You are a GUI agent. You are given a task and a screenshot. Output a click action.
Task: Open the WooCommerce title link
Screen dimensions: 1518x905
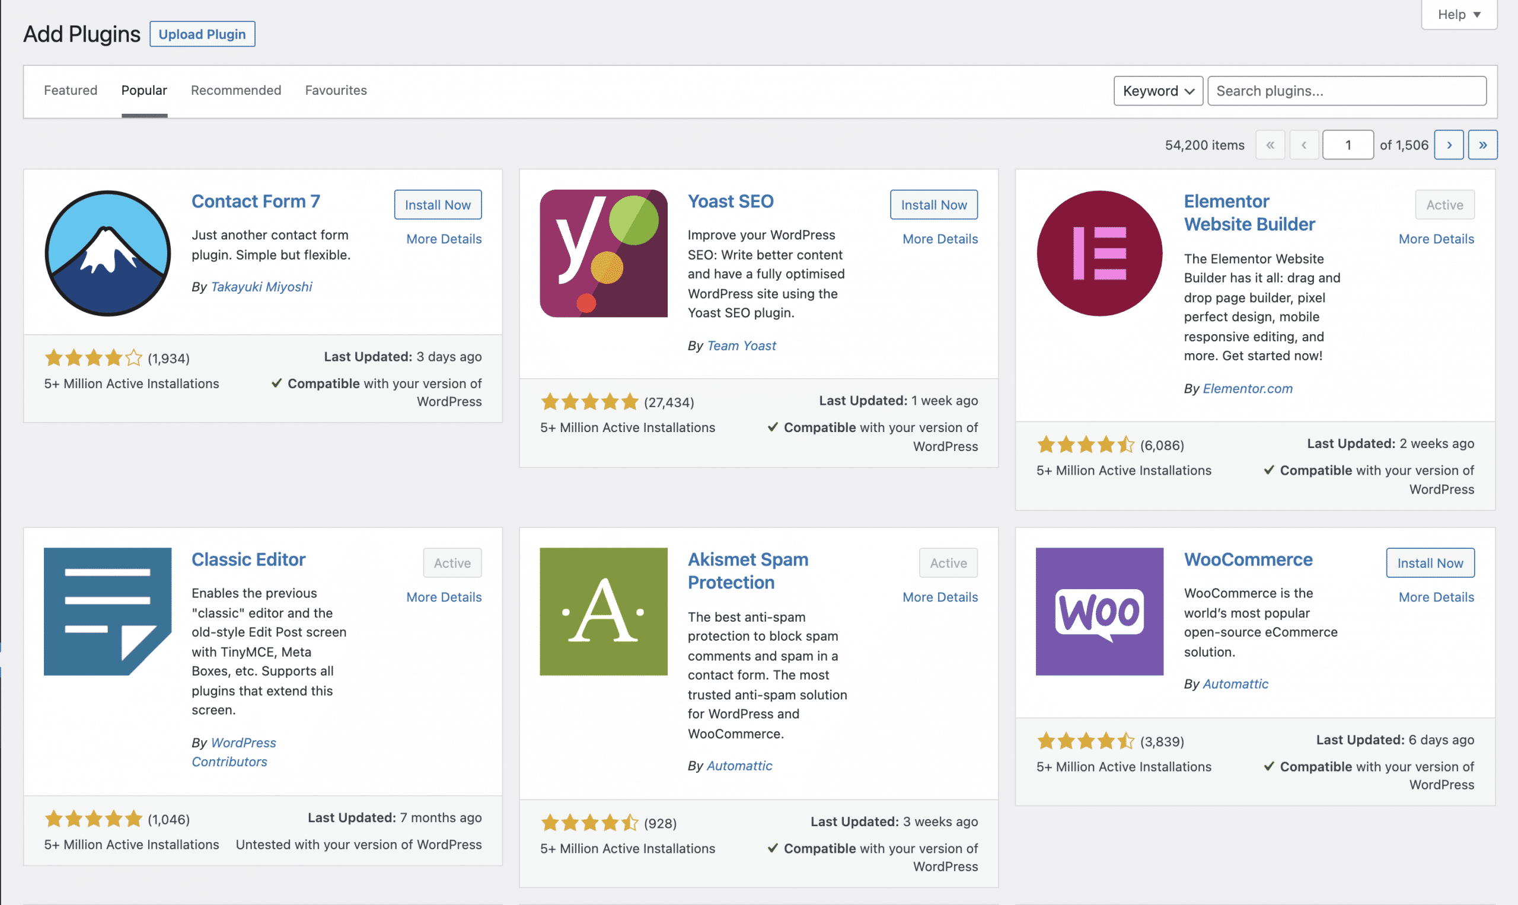[1248, 559]
